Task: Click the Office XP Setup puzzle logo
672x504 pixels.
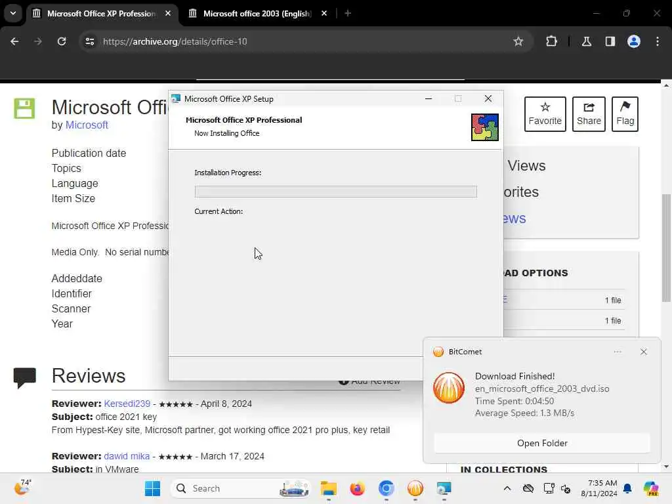Action: tap(485, 127)
